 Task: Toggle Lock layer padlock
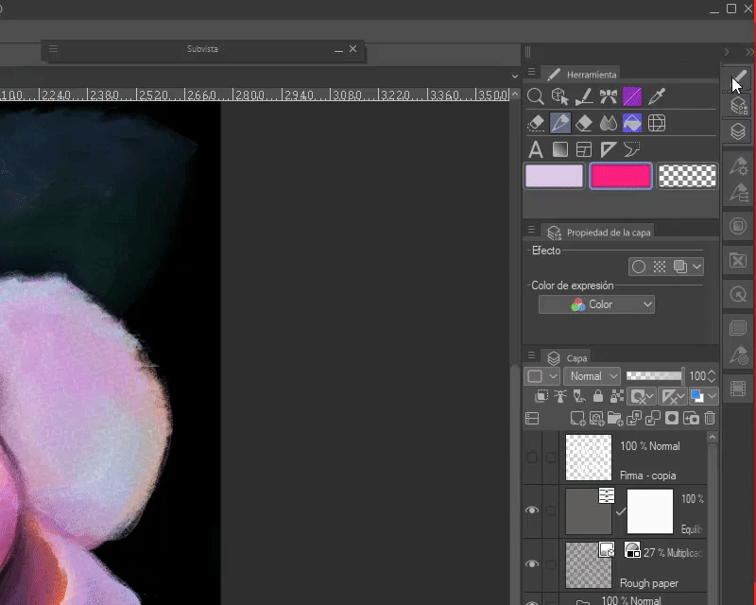pos(598,397)
